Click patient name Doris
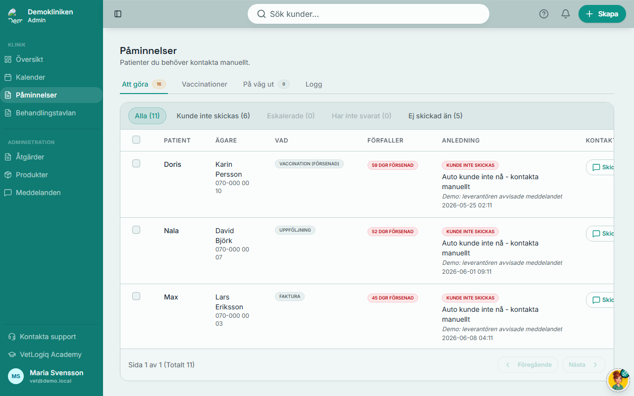The image size is (634, 396). coord(173,164)
